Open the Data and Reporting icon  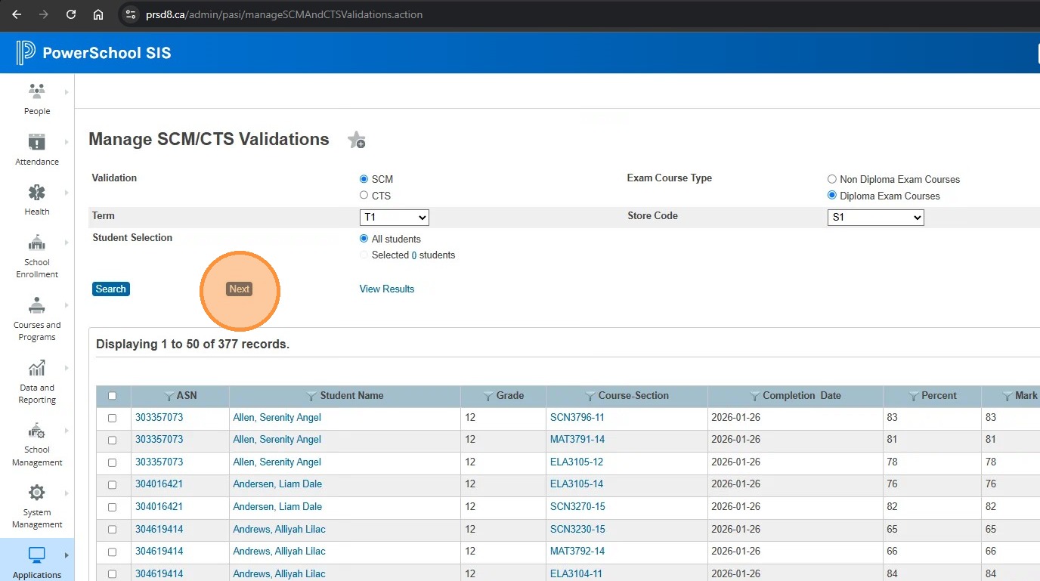(36, 369)
